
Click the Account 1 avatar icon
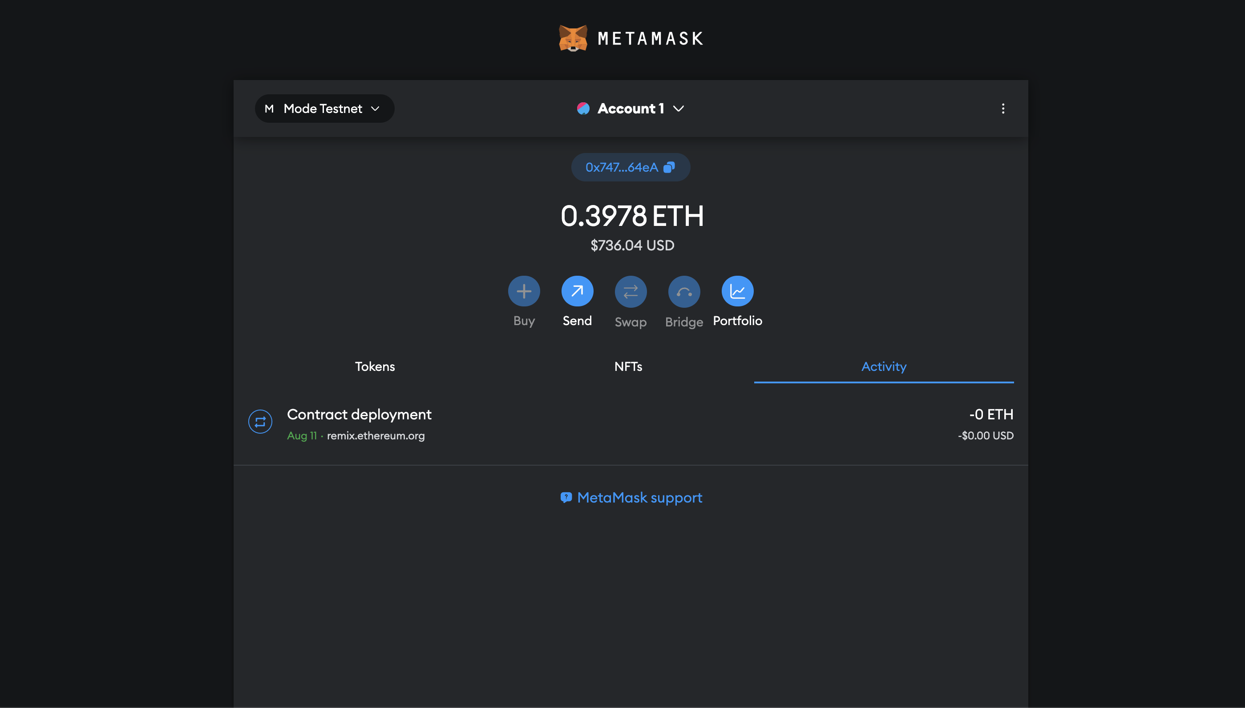pos(583,109)
